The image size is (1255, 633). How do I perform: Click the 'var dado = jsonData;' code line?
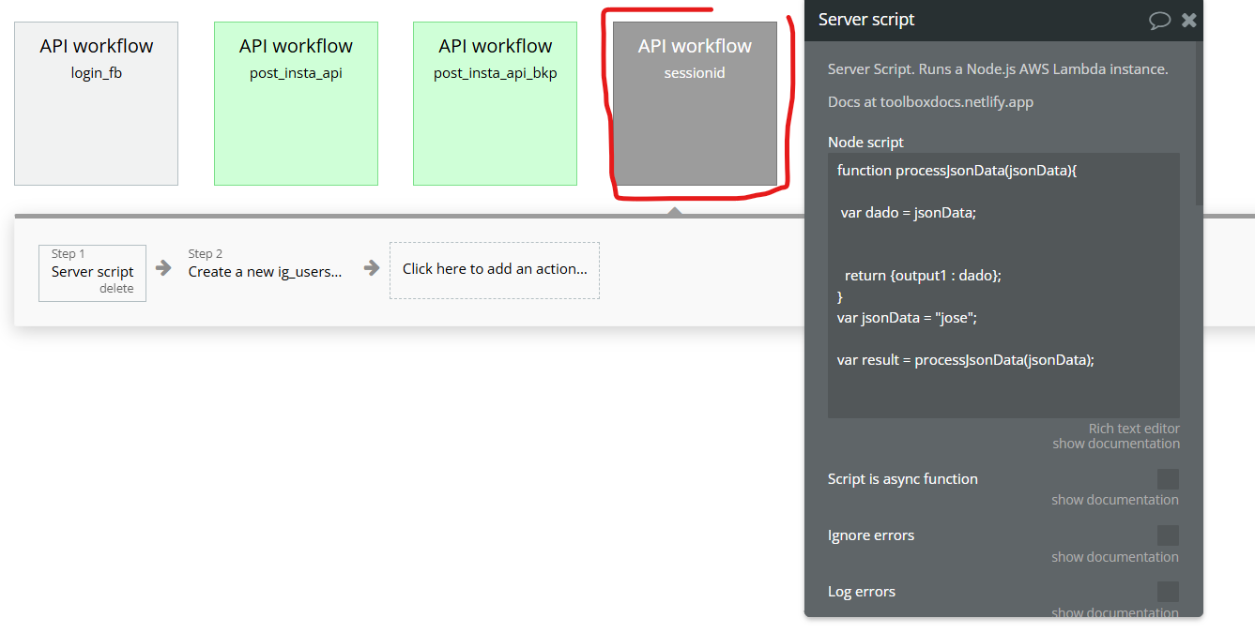pyautogui.click(x=908, y=213)
